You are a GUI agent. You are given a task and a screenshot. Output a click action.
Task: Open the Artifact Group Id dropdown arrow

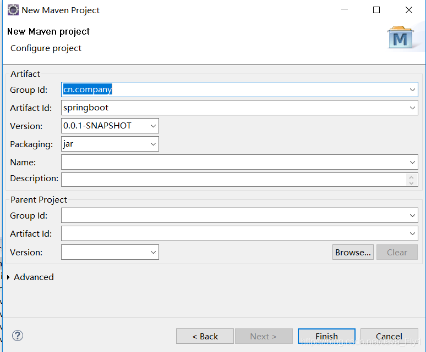pos(412,90)
